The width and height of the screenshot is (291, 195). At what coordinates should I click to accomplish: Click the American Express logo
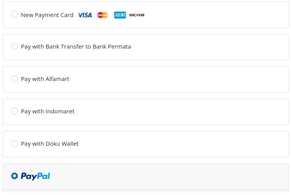point(120,15)
